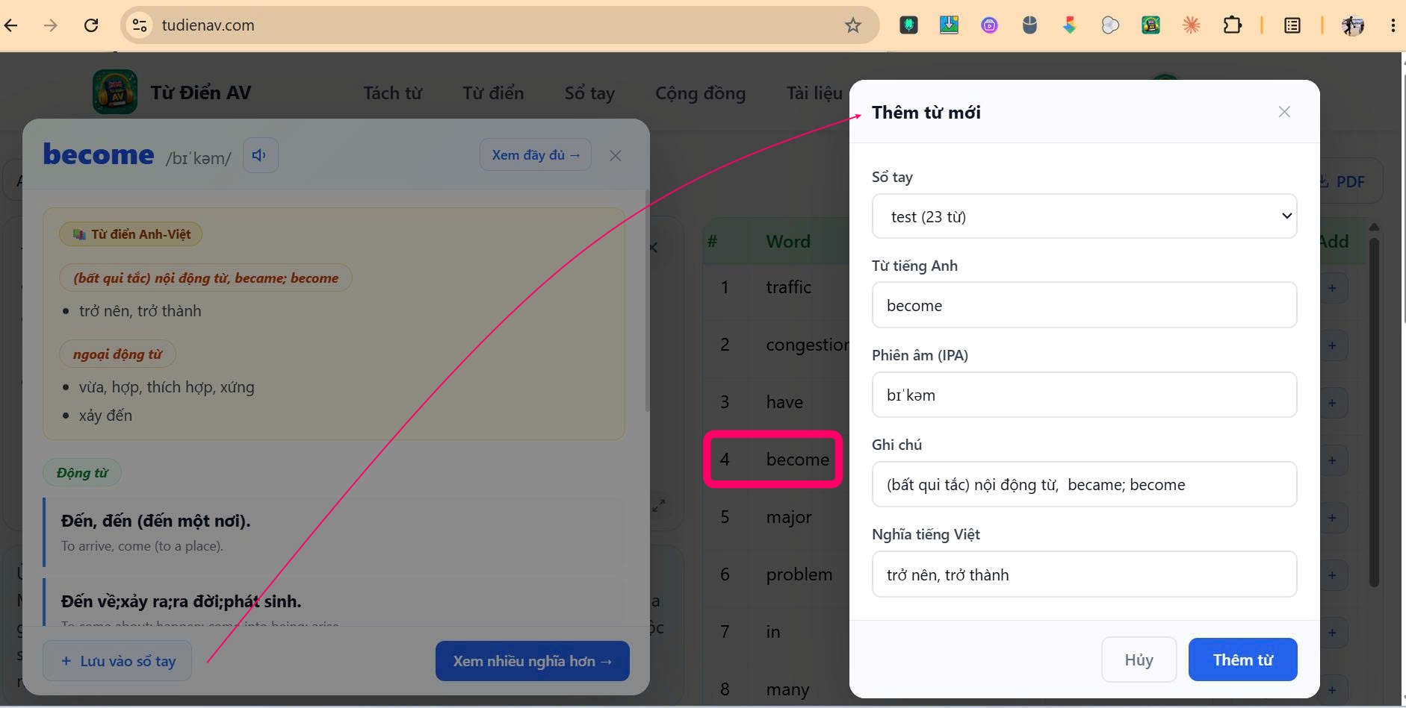The width and height of the screenshot is (1406, 708).
Task: Select the word have in the table
Action: 784,402
